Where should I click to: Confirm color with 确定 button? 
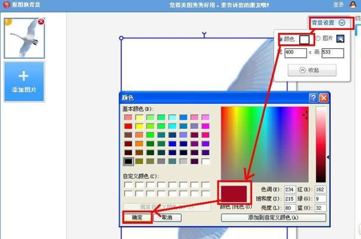(137, 217)
